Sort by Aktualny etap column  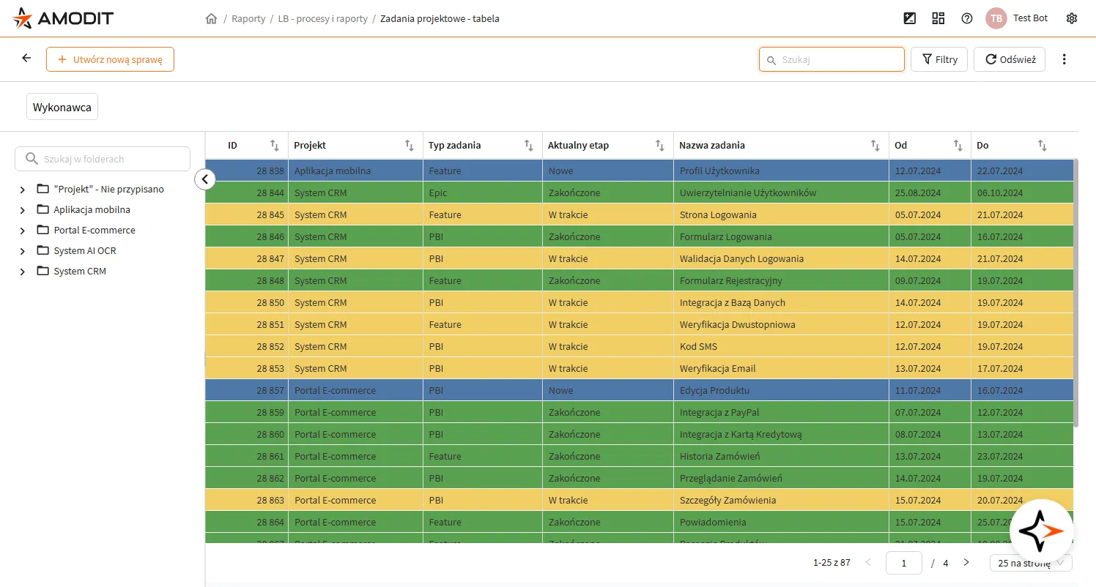click(660, 146)
